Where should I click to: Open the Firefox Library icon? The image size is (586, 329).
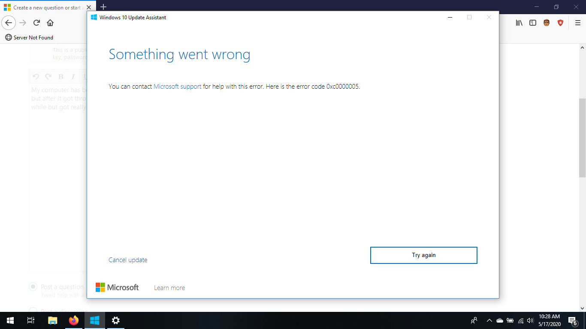click(x=519, y=23)
